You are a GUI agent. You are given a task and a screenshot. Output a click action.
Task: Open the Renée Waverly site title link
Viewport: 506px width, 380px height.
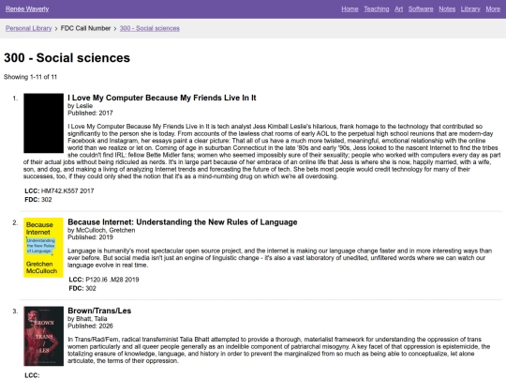coord(27,9)
